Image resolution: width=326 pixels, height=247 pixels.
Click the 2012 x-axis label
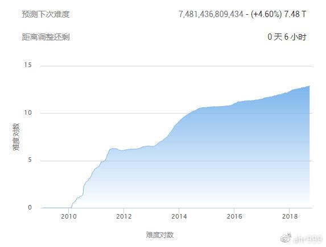(x=124, y=216)
